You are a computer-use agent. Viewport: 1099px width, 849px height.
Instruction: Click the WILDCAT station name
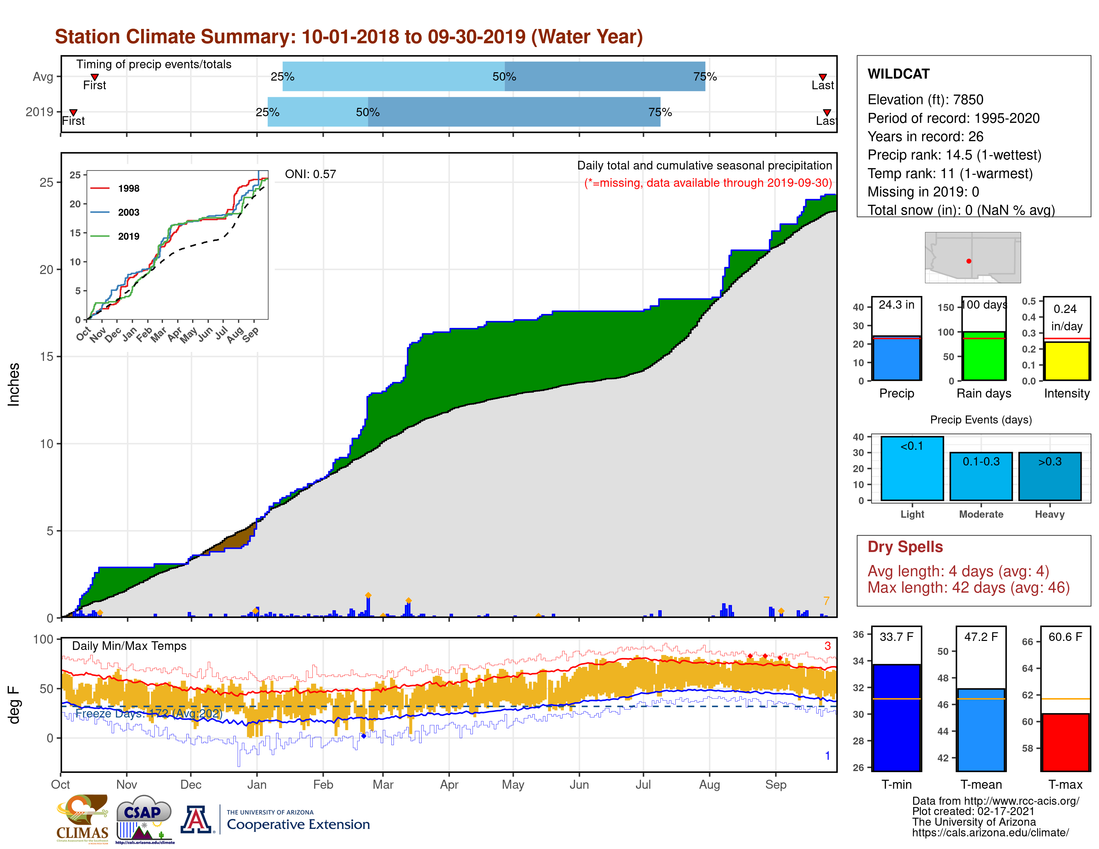click(898, 74)
